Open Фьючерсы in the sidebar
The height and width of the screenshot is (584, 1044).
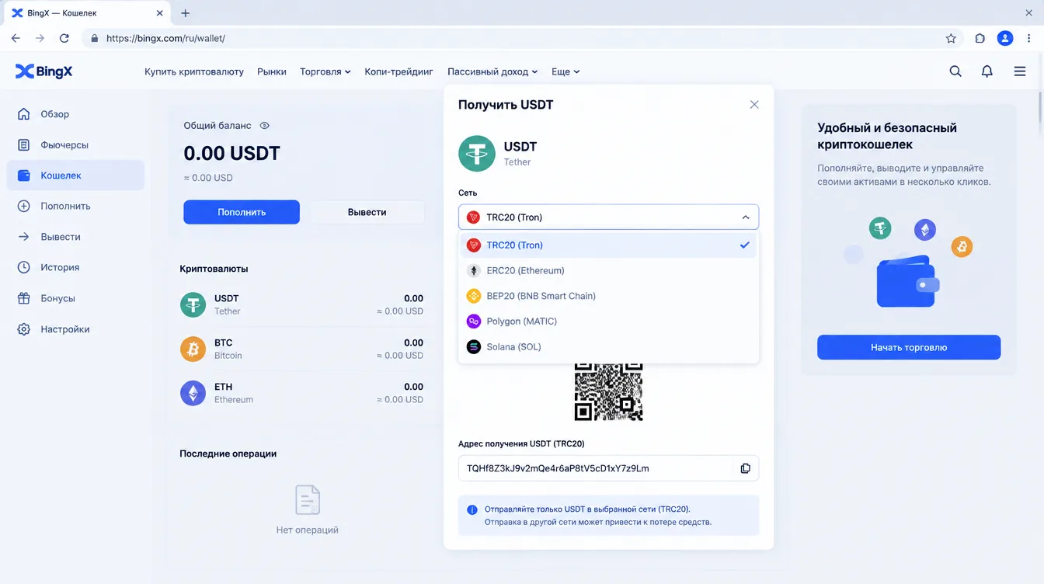click(75, 145)
